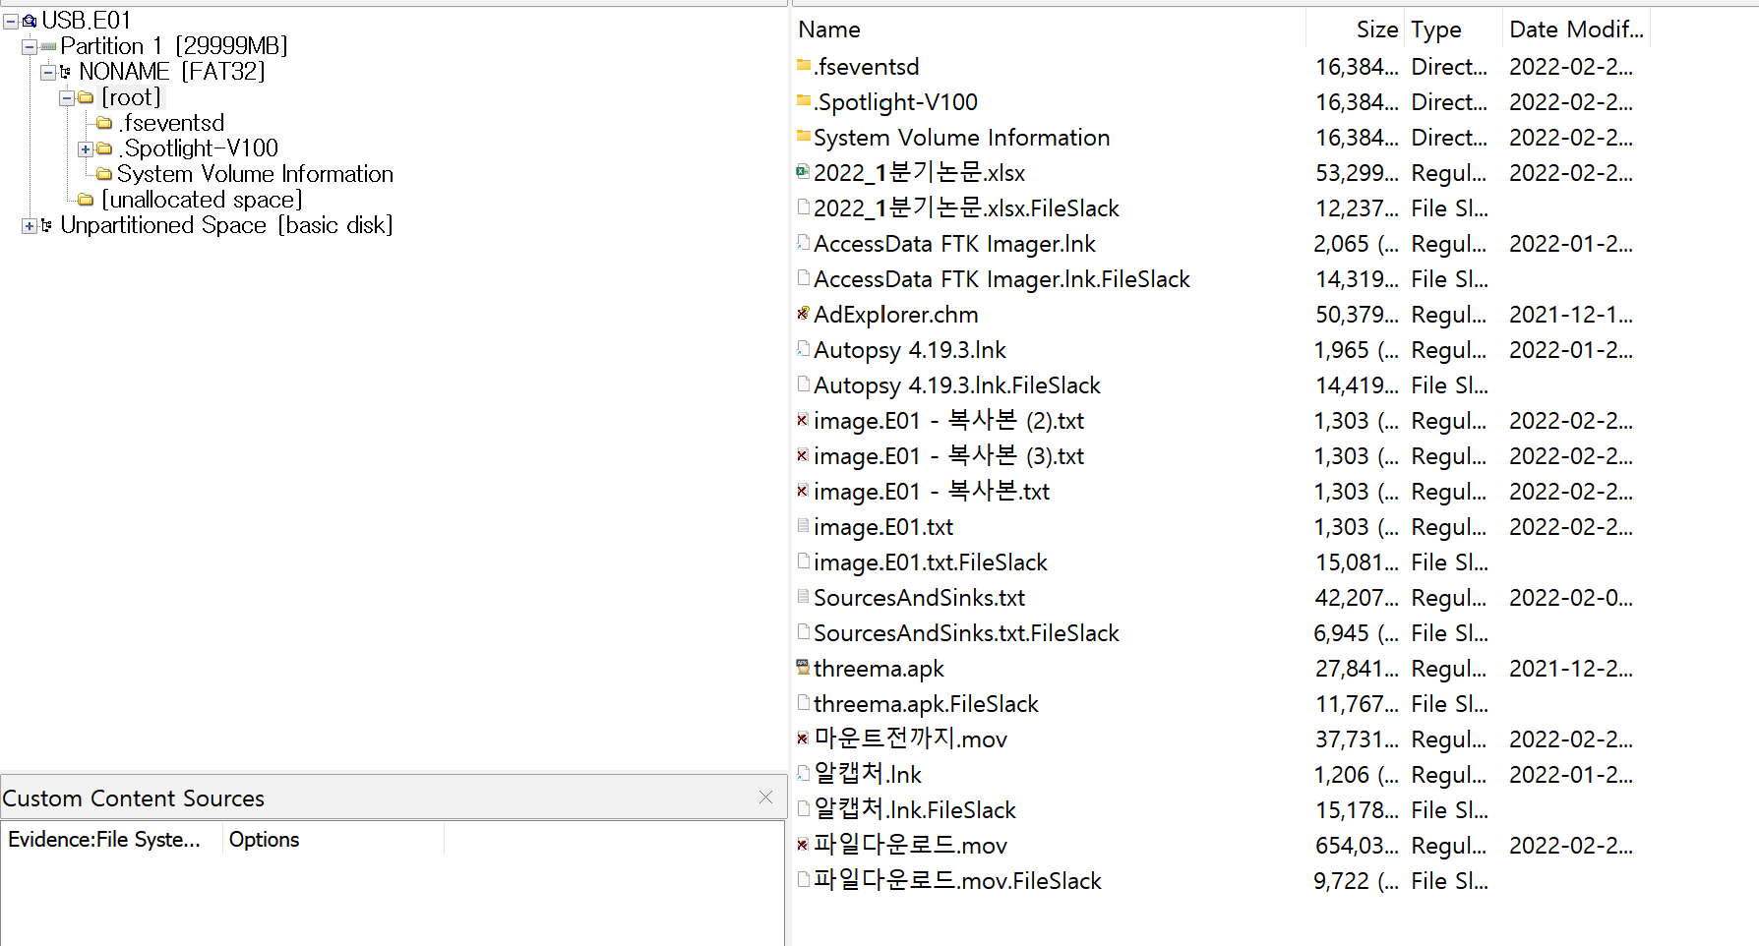Click the NONAME FAT32 volume icon
1759x946 pixels.
pyautogui.click(x=66, y=72)
